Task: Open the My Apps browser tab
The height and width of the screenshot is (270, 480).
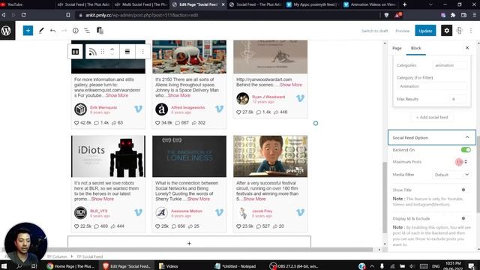Action: [312, 4]
